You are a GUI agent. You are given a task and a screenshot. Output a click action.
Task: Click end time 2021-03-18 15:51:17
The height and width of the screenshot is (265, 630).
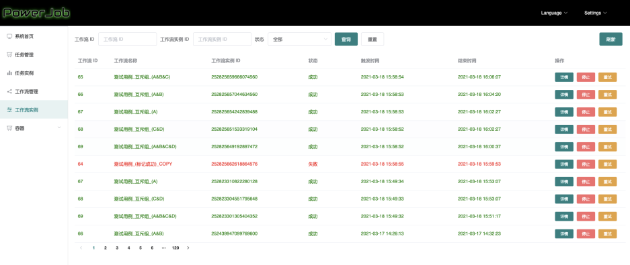coord(479,216)
